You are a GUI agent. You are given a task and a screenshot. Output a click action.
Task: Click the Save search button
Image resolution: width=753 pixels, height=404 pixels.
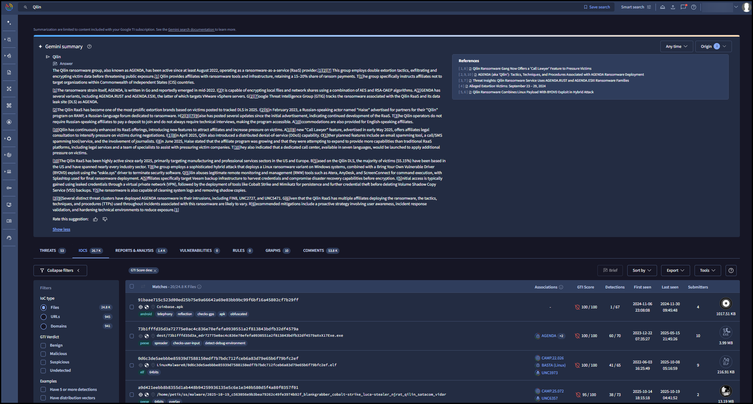(597, 7)
